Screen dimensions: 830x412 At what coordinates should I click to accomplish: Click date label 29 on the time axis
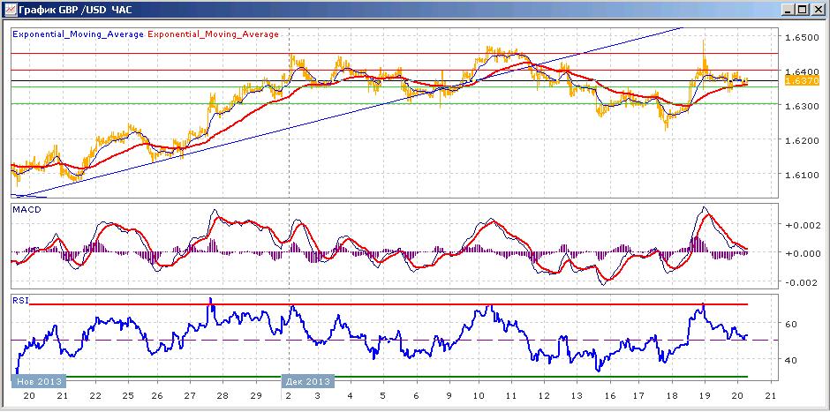(x=255, y=395)
